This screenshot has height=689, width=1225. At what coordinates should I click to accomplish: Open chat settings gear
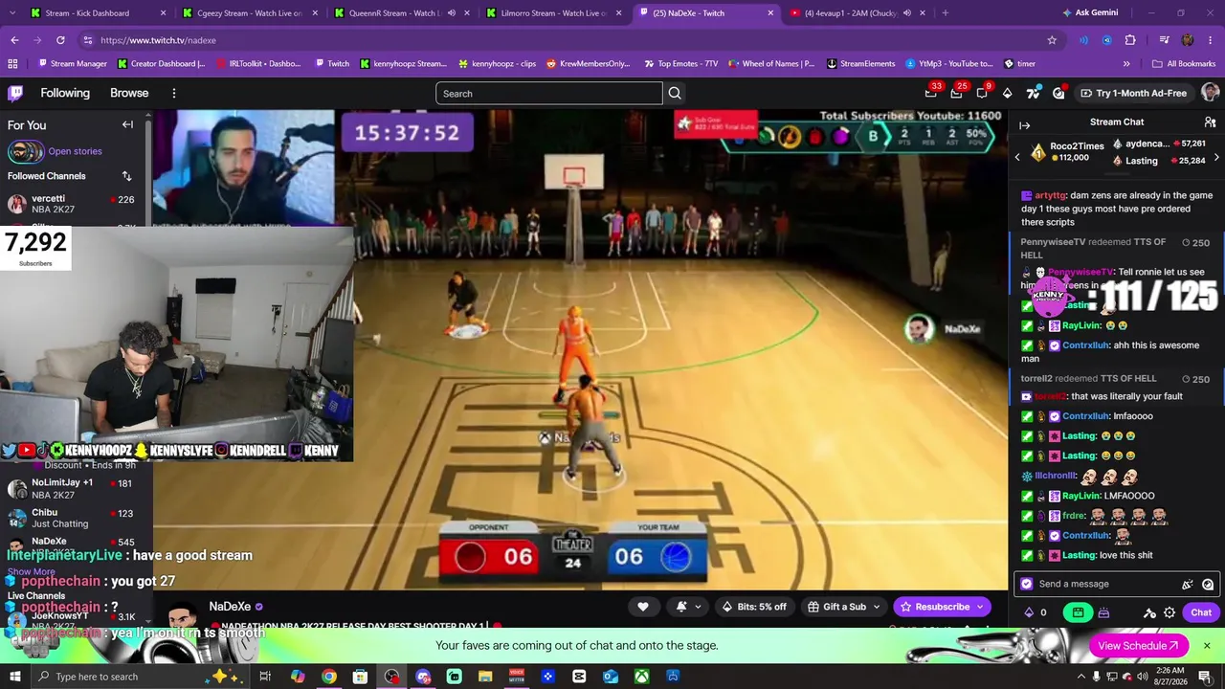click(x=1169, y=612)
